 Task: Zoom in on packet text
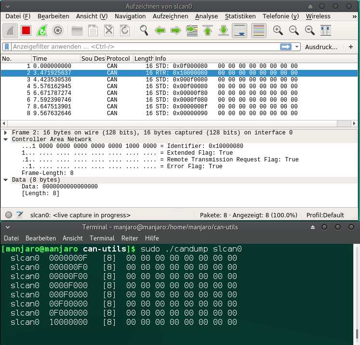click(x=278, y=30)
